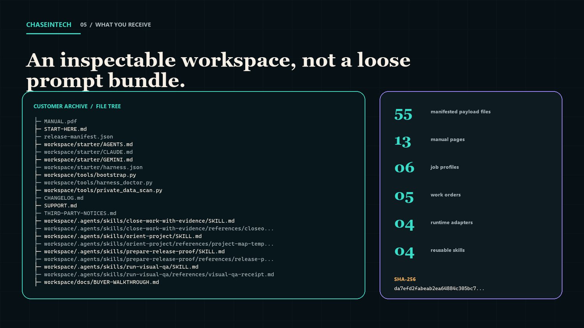Open workspace/tools/private_data_scan.py

[103, 190]
